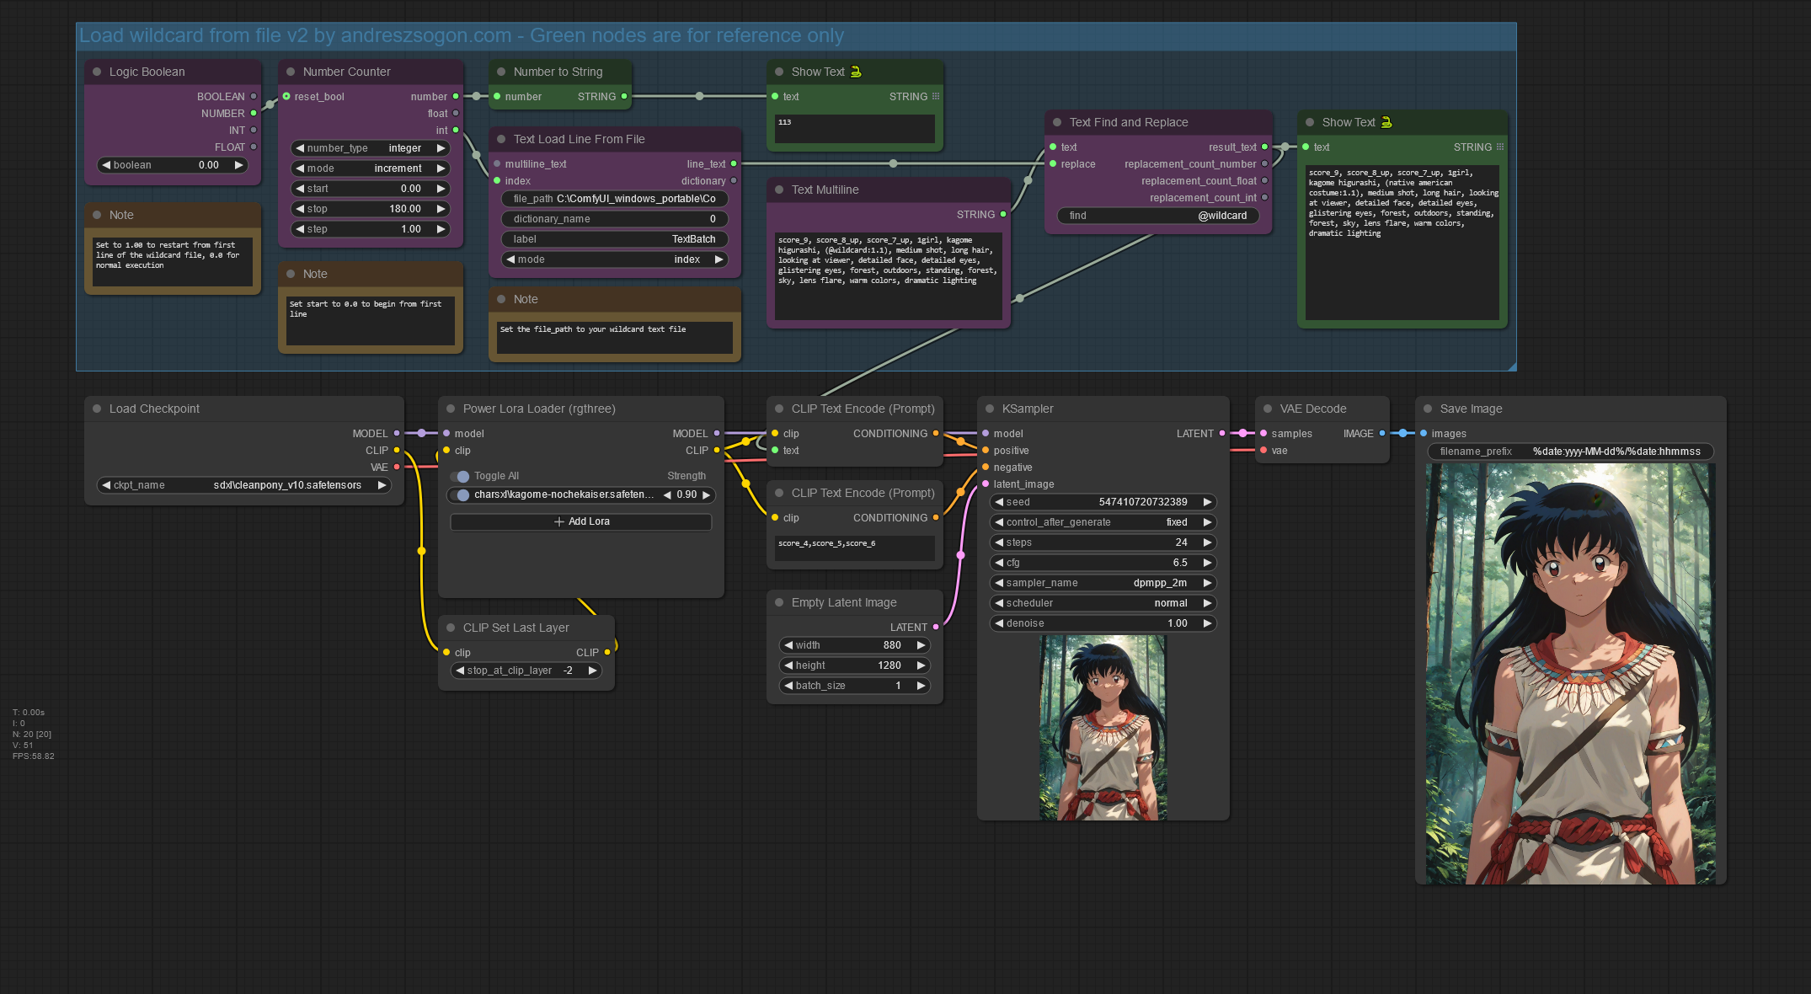Click the Strength column label in Power Lora Loader
Image resolution: width=1811 pixels, height=994 pixels.
point(686,476)
